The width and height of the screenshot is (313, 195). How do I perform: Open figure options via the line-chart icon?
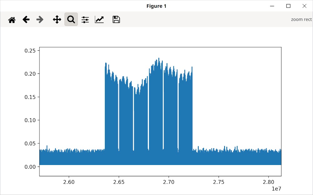99,19
